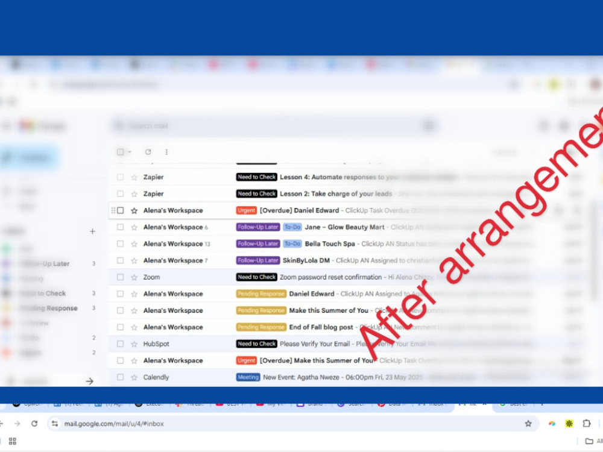Click Pending Response tag on End of Fall email

pyautogui.click(x=261, y=327)
